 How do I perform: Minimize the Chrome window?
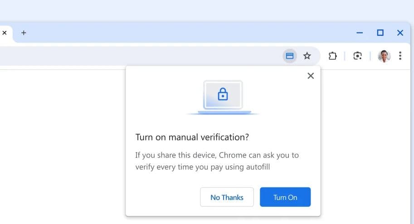(x=360, y=33)
